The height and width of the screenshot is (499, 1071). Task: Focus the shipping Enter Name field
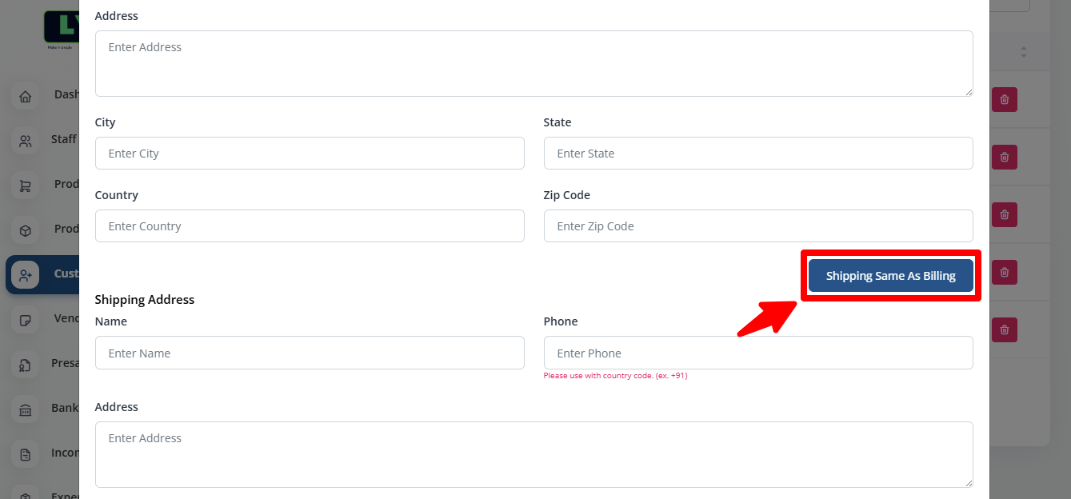310,353
